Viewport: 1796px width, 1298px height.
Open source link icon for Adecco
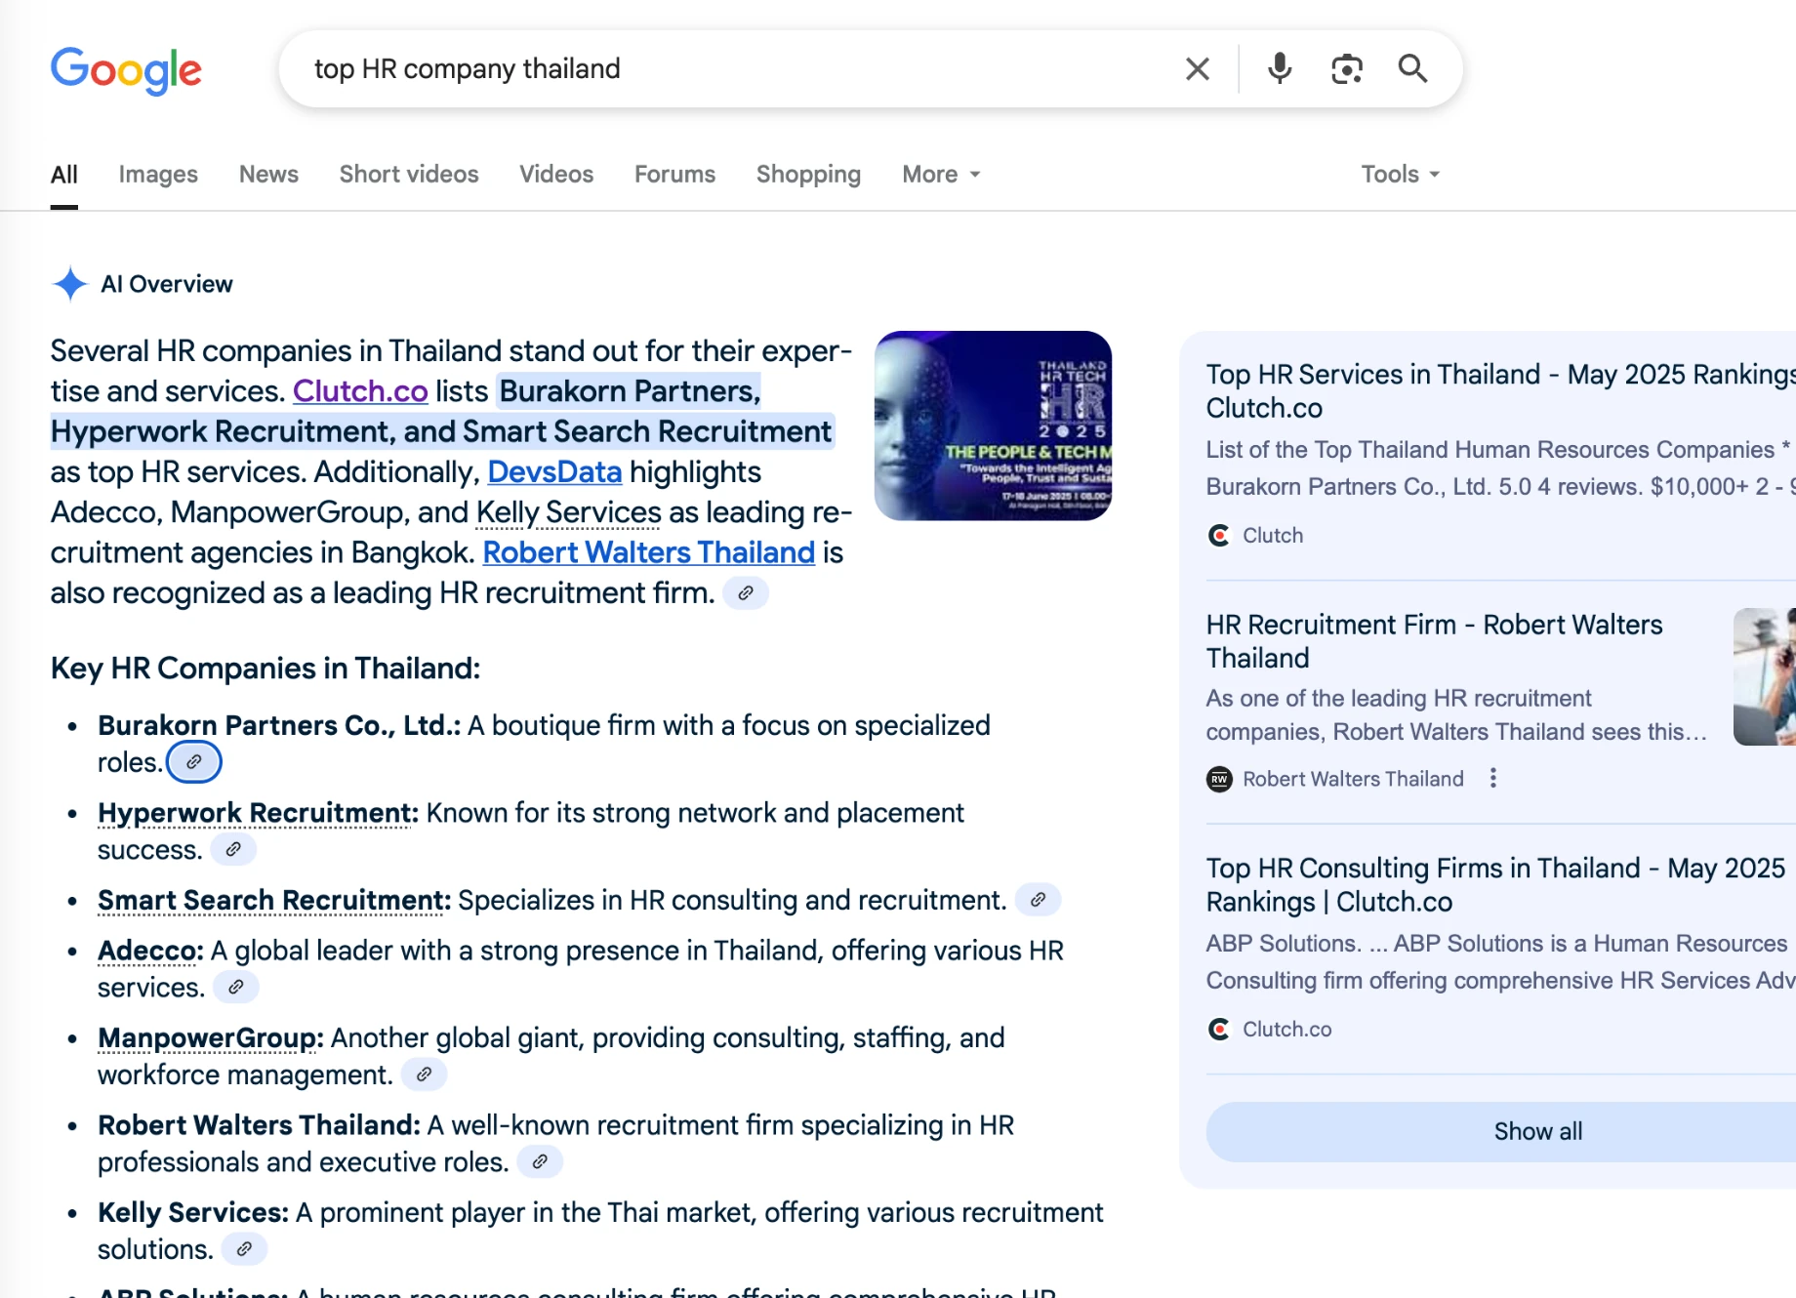point(236,987)
